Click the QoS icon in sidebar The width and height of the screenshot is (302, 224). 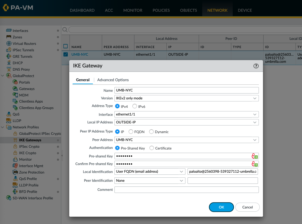(x=9, y=114)
